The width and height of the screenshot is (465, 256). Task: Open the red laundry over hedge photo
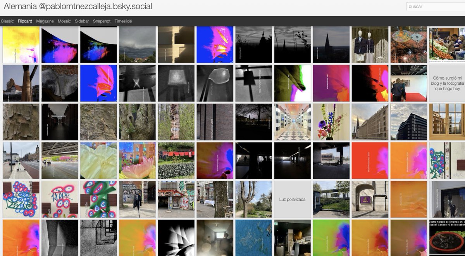[176, 160]
